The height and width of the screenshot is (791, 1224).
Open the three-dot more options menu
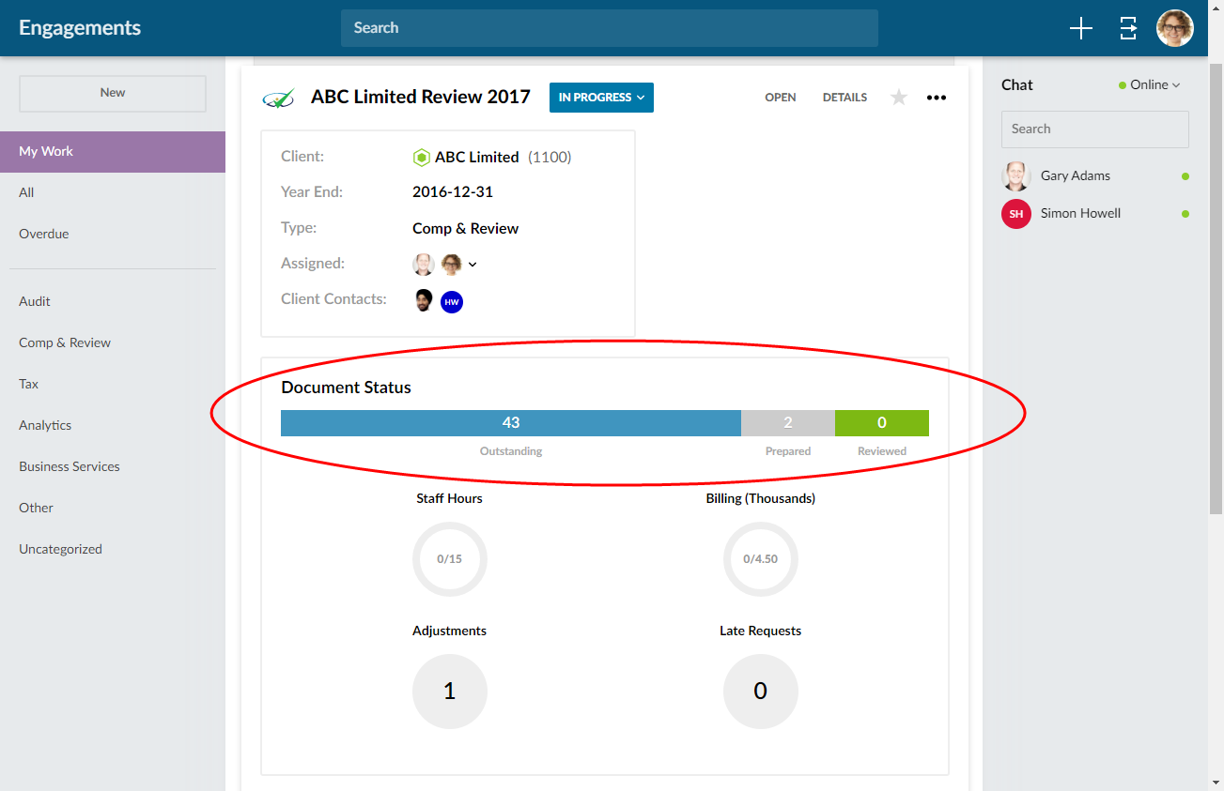[x=937, y=98]
